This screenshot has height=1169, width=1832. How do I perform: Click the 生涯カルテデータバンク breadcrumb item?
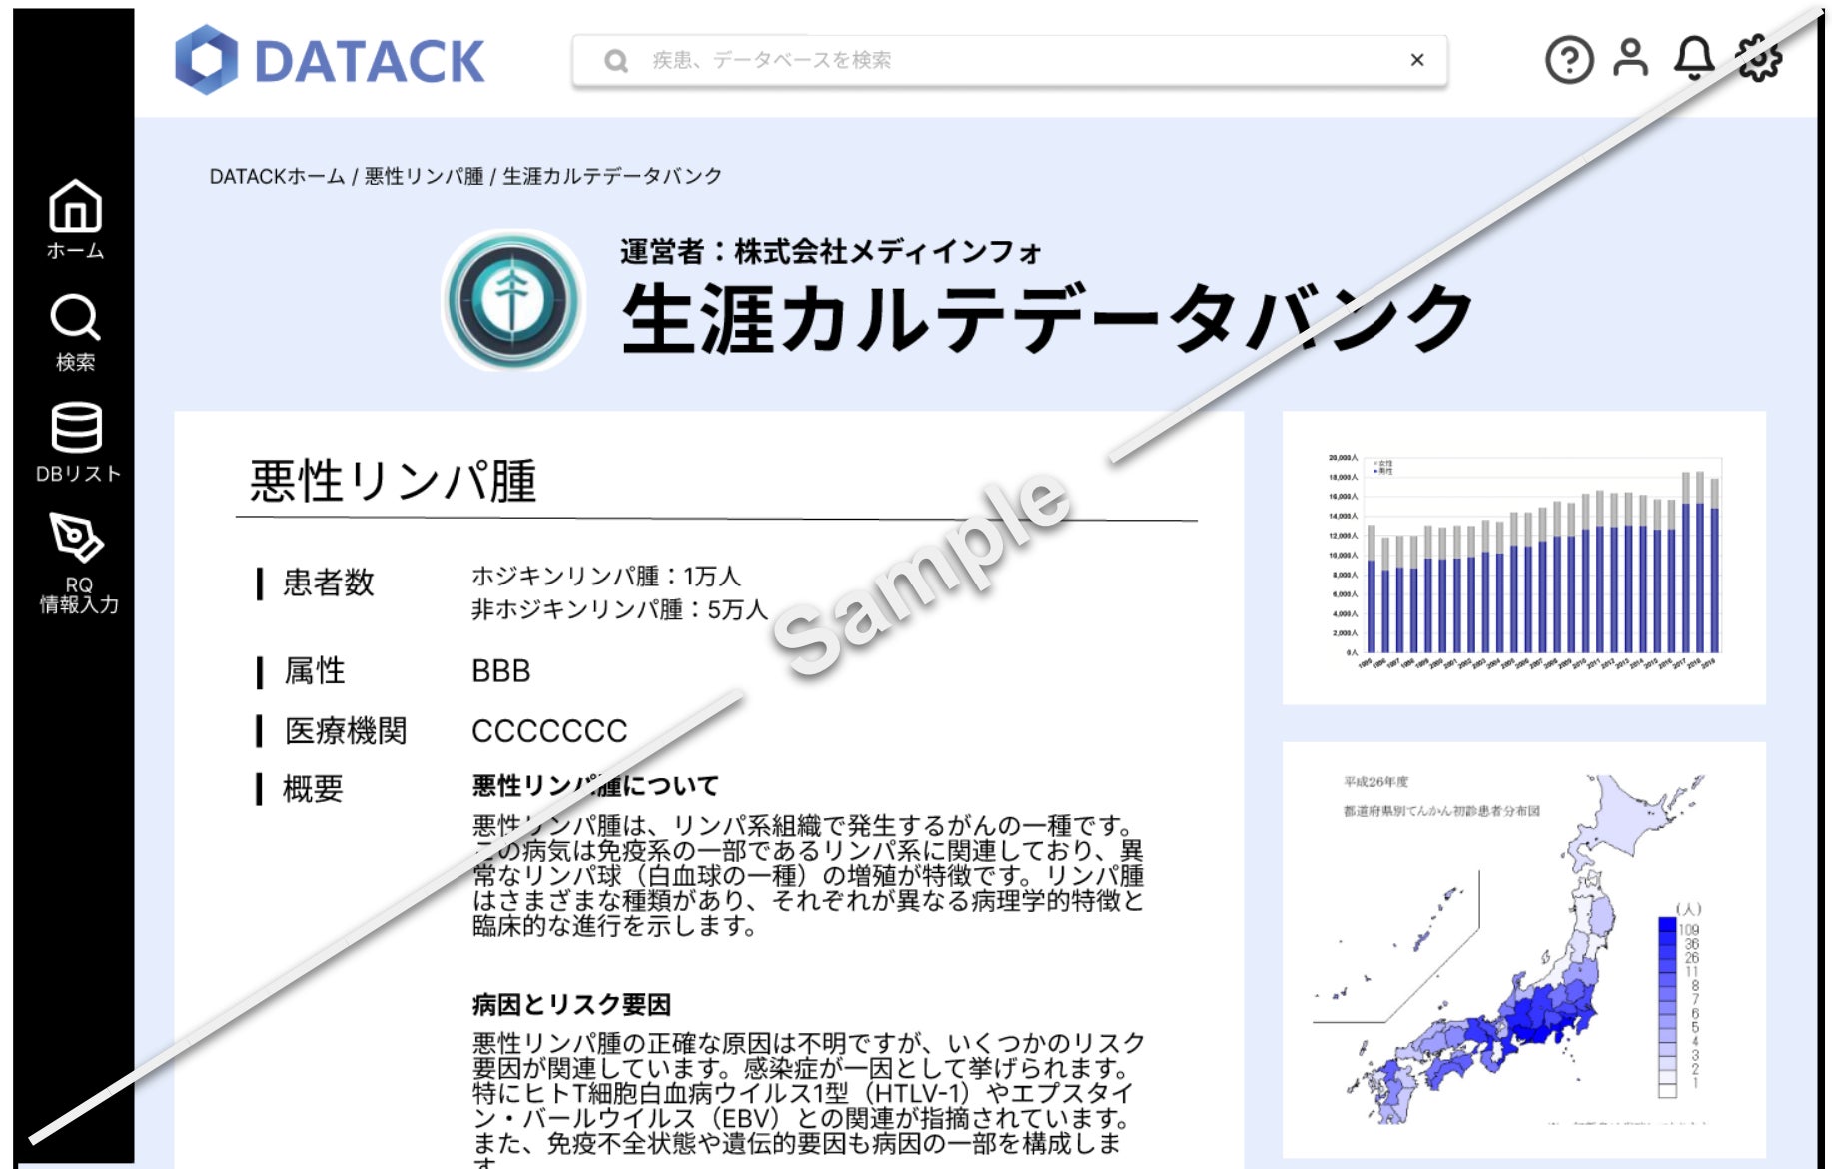(612, 176)
